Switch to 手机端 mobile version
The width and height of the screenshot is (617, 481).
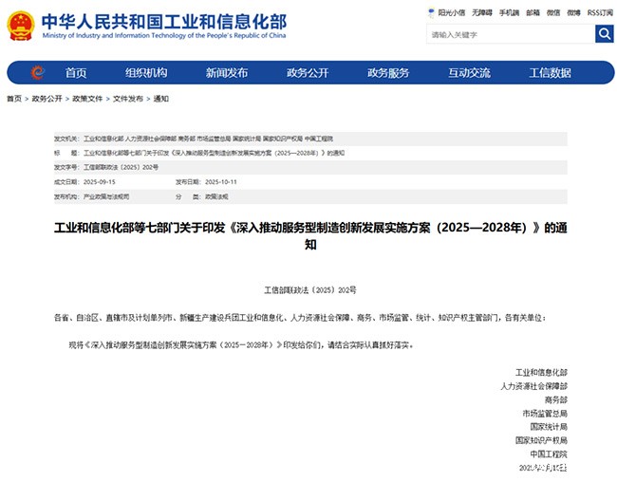509,13
